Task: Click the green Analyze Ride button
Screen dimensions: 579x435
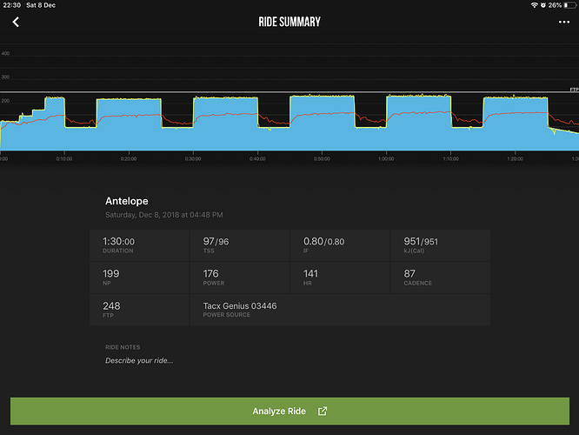Action: 289,411
